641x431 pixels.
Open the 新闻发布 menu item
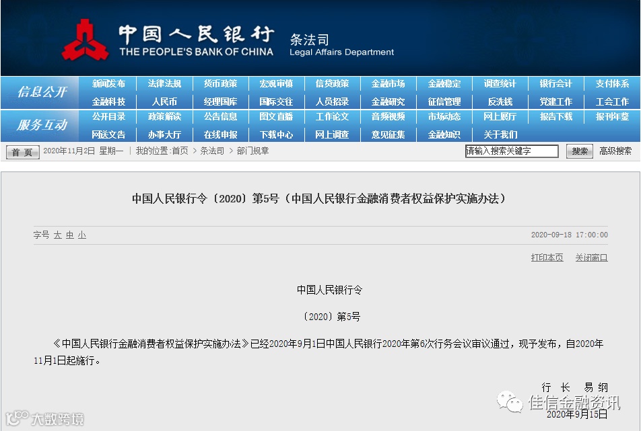click(x=108, y=83)
